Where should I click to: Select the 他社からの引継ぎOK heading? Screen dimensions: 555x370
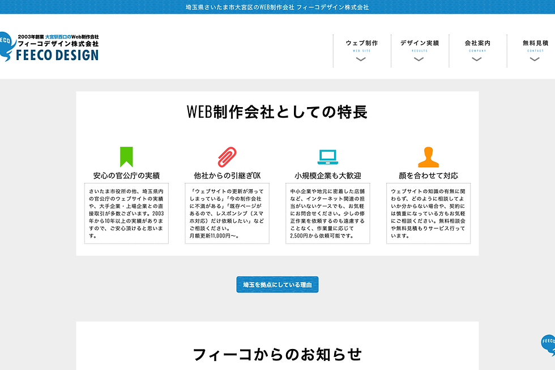(227, 176)
